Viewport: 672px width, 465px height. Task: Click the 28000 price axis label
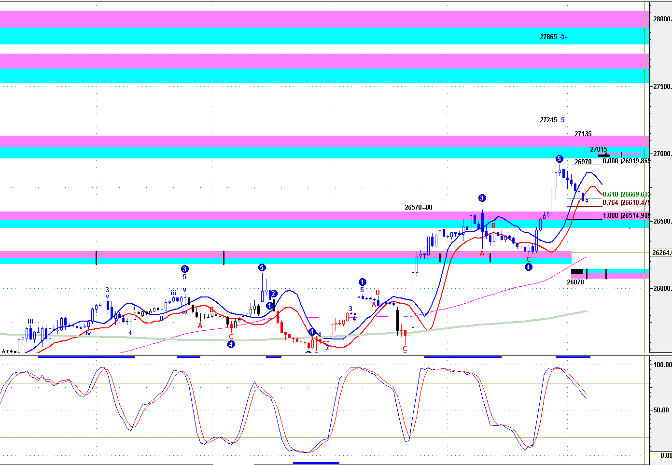pos(662,19)
